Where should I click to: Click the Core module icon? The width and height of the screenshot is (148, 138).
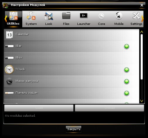[101, 16]
